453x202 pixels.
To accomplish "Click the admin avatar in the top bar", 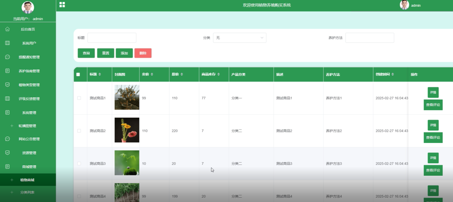I will coord(404,5).
